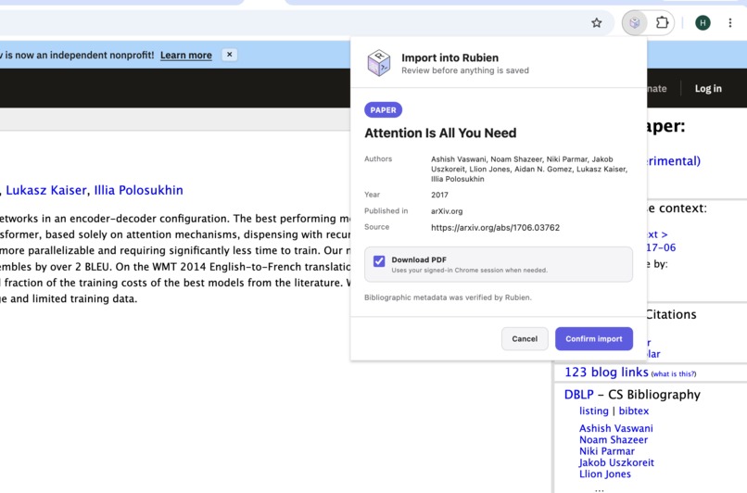Image resolution: width=747 pixels, height=493 pixels.
Task: Open DBLP author Niki Parmar
Action: [607, 451]
